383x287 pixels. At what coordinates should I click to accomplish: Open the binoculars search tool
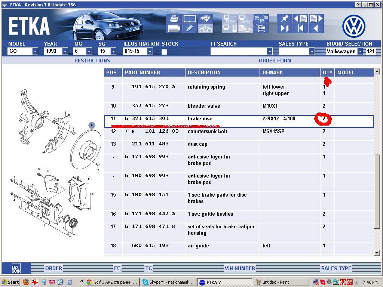tap(205, 18)
